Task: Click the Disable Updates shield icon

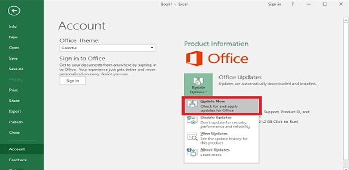Action: point(192,120)
